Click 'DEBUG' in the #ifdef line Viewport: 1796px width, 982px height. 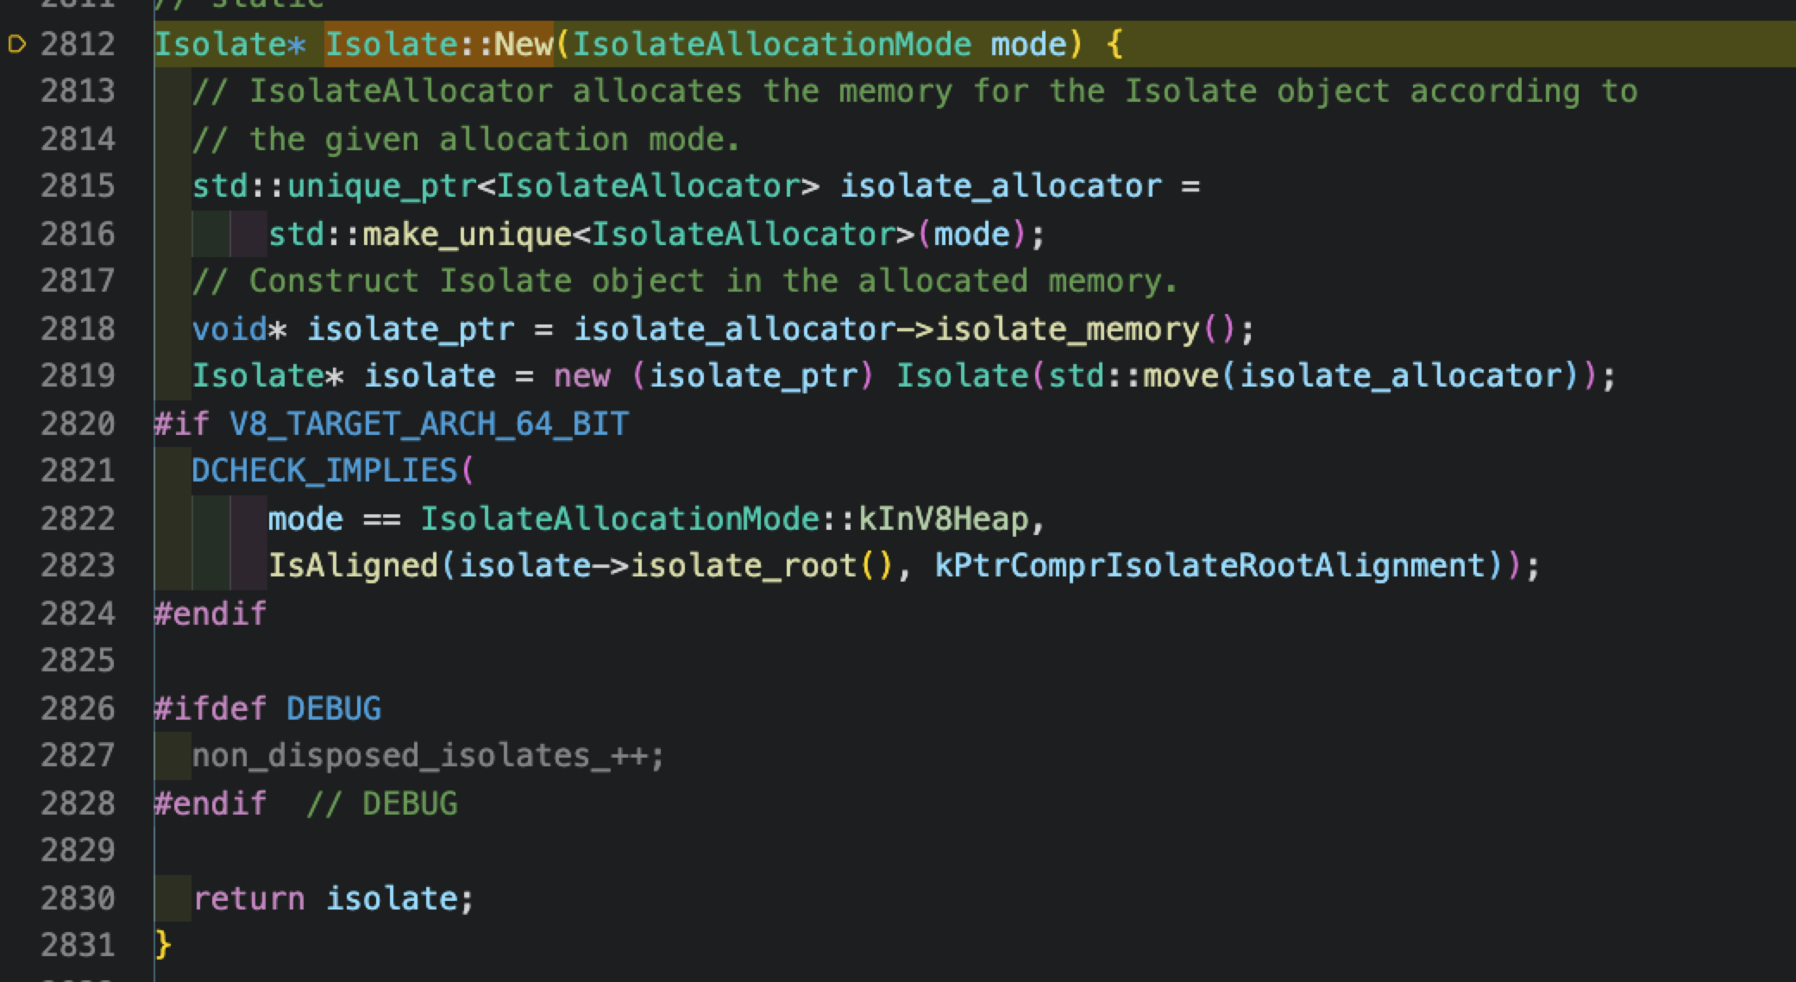click(334, 708)
